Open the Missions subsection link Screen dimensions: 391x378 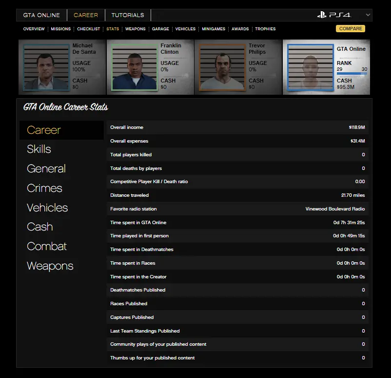pos(61,29)
